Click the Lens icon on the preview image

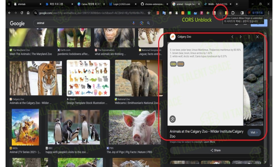[173, 119]
